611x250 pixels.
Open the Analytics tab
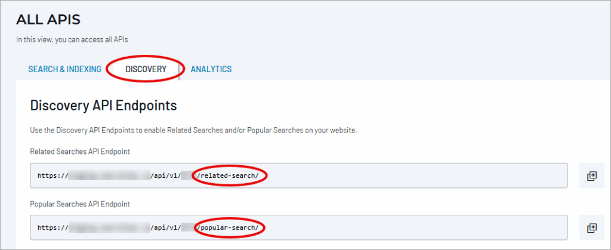tap(211, 69)
